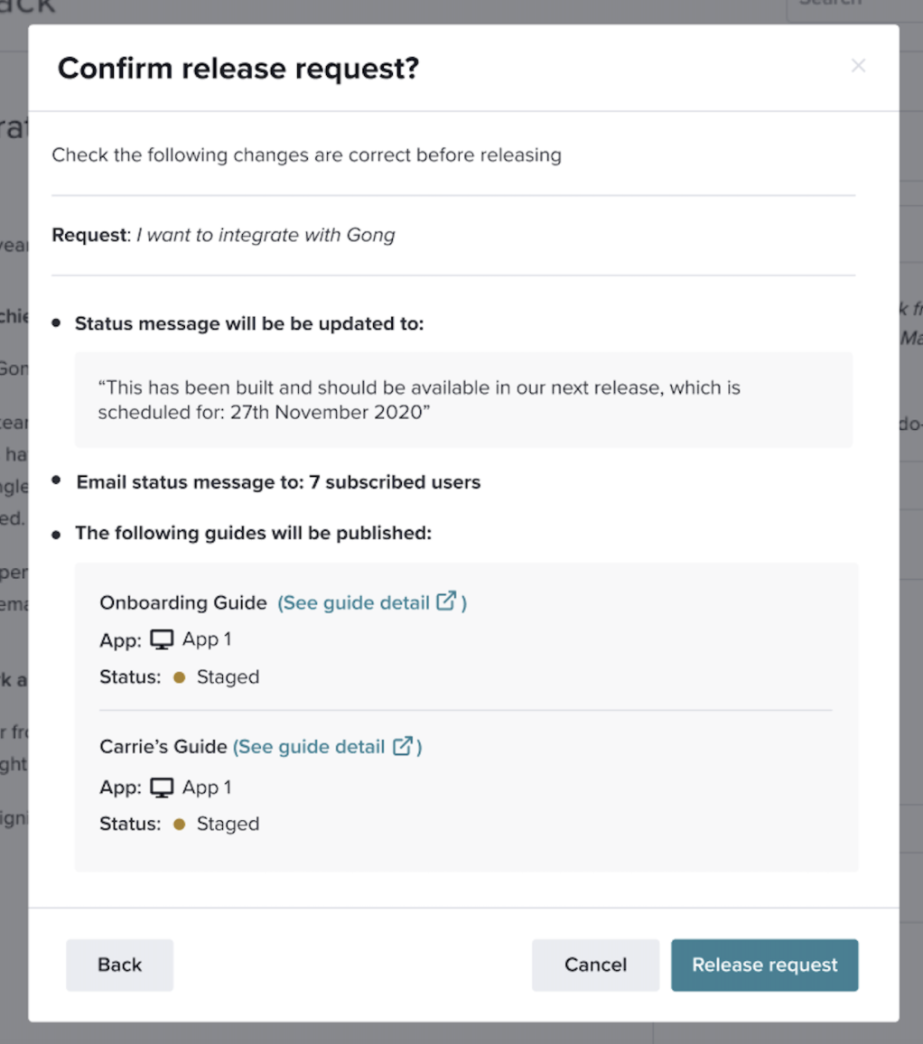The image size is (923, 1044).
Task: Open Onboarding Guide's See guide detail link
Action: click(x=371, y=602)
